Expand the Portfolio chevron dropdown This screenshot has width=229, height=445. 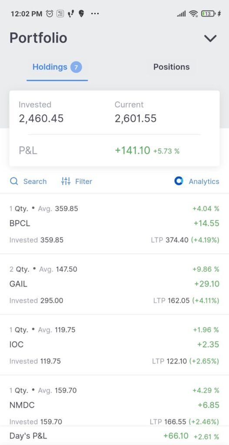tap(210, 38)
